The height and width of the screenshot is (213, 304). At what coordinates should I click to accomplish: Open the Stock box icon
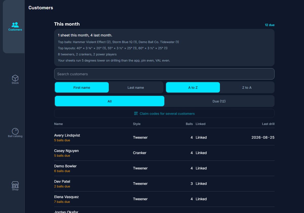(15, 78)
